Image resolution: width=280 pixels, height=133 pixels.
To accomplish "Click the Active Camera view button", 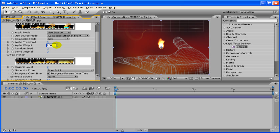I will coord(210,78).
